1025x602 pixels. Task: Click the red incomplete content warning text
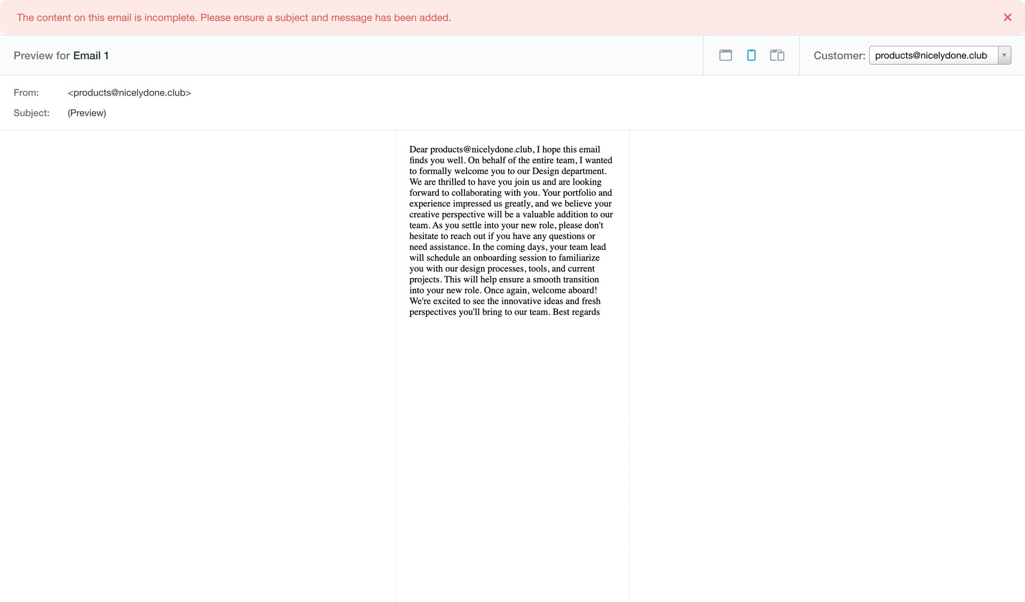[x=234, y=18]
